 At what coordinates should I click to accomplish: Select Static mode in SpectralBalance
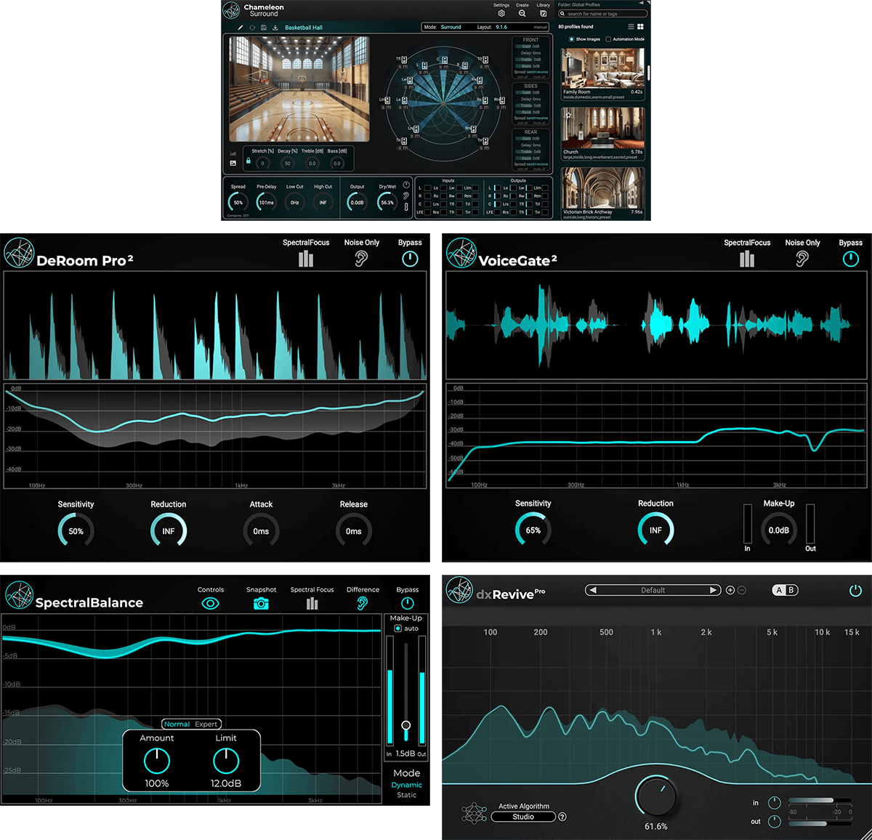(x=407, y=795)
